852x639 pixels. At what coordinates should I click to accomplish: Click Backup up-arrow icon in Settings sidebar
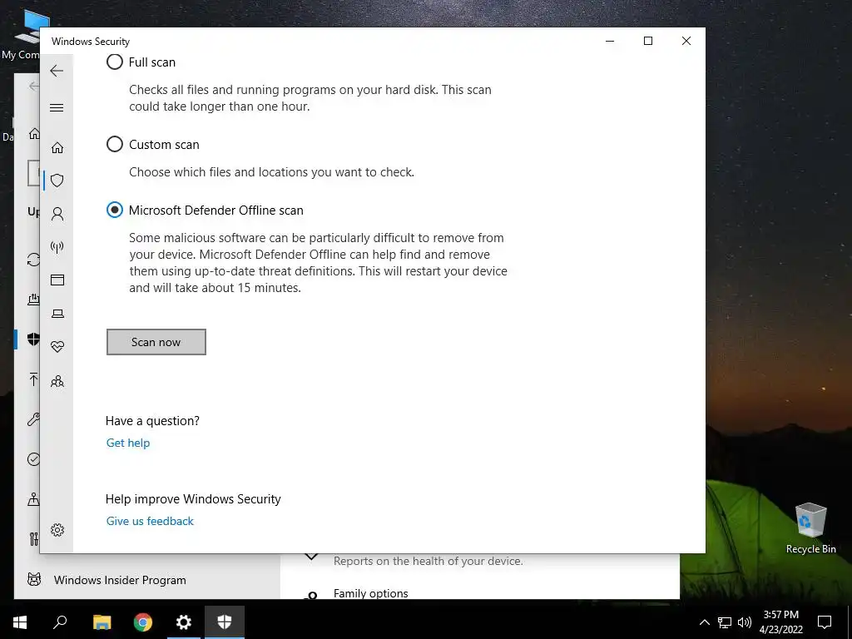click(33, 379)
